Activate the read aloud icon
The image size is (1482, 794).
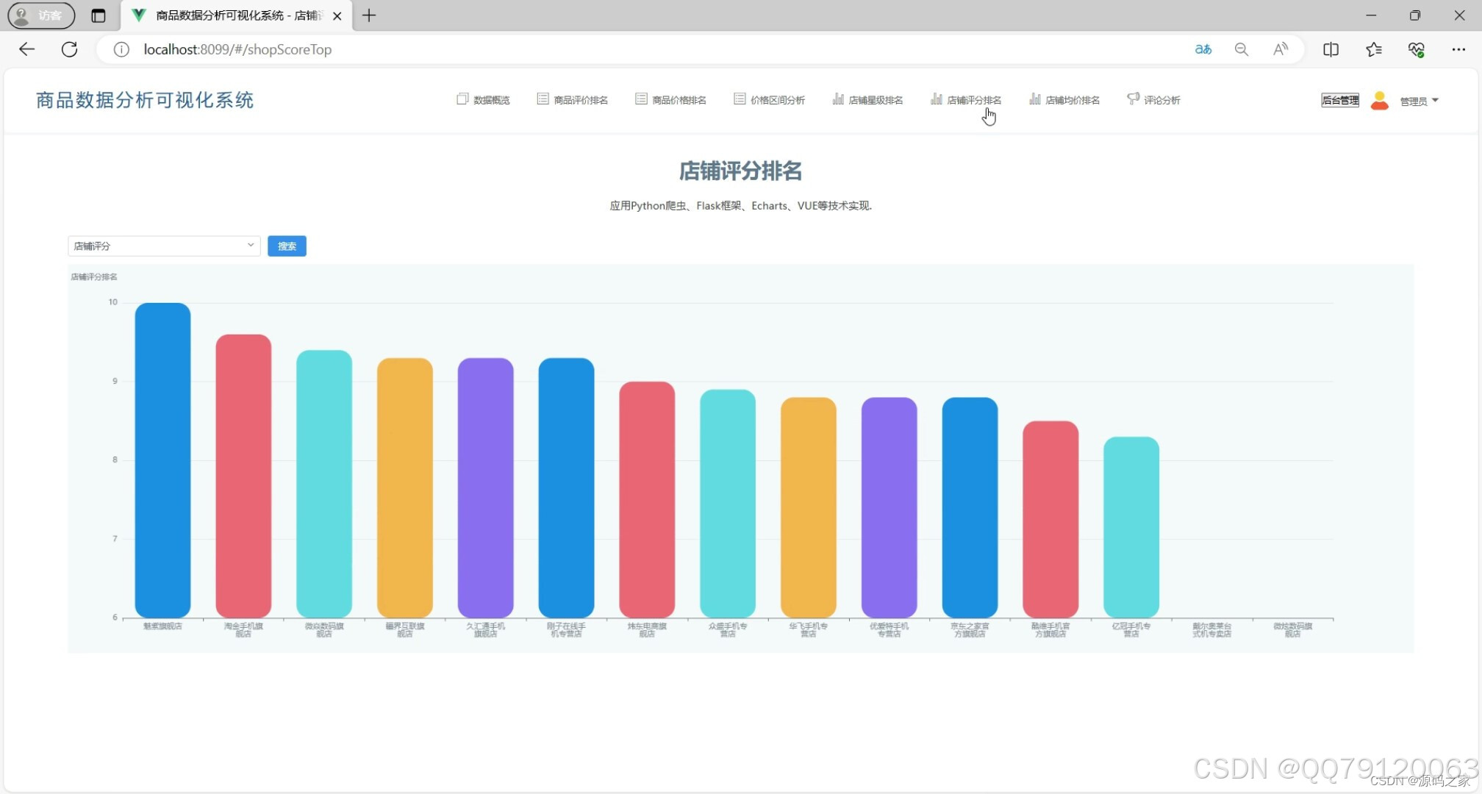coord(1280,49)
